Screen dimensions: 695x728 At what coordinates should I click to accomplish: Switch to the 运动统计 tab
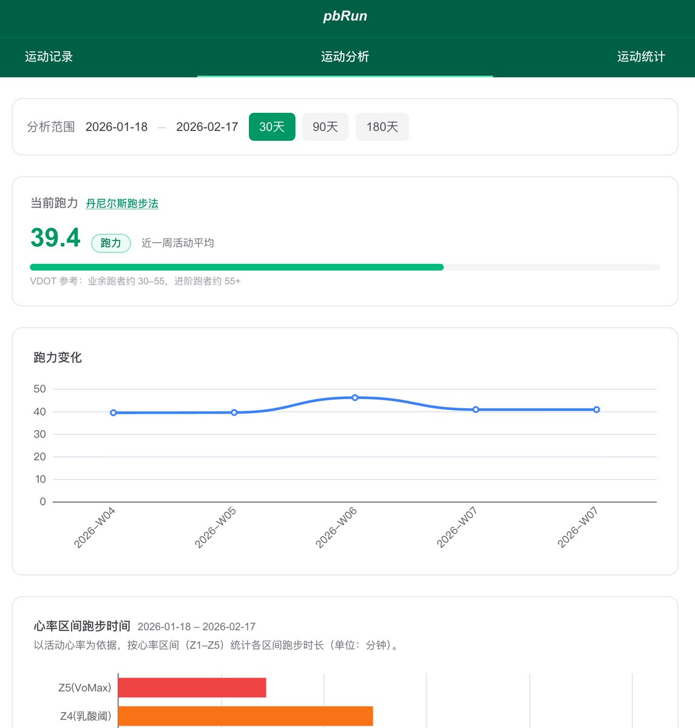(x=641, y=57)
